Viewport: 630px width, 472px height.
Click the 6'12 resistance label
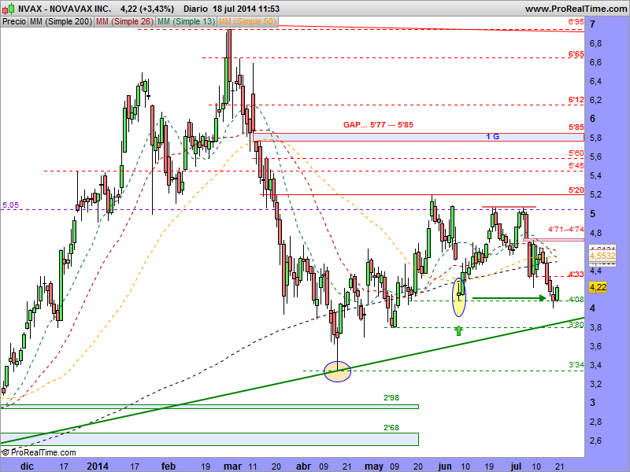pyautogui.click(x=576, y=100)
